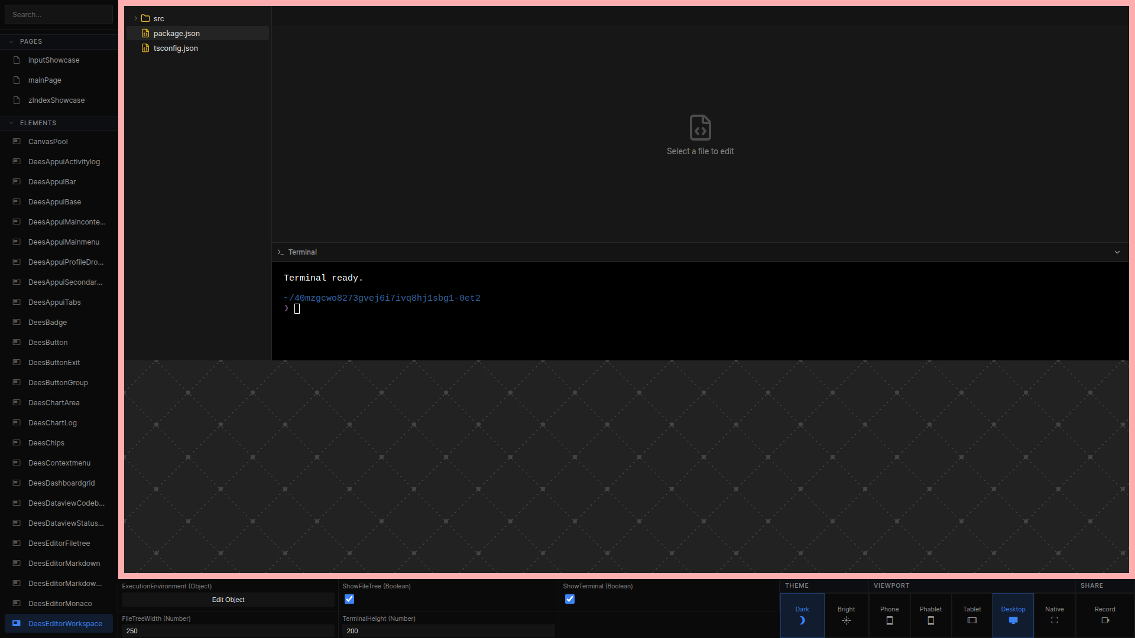
Task: Choose Desktop viewport monitor icon
Action: pos(1013,620)
